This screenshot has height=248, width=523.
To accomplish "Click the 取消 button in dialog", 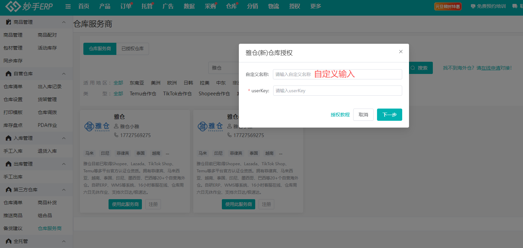I will pos(363,115).
